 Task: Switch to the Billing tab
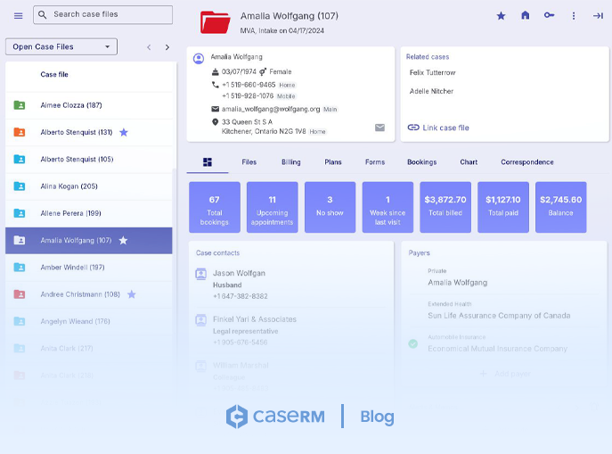point(291,162)
